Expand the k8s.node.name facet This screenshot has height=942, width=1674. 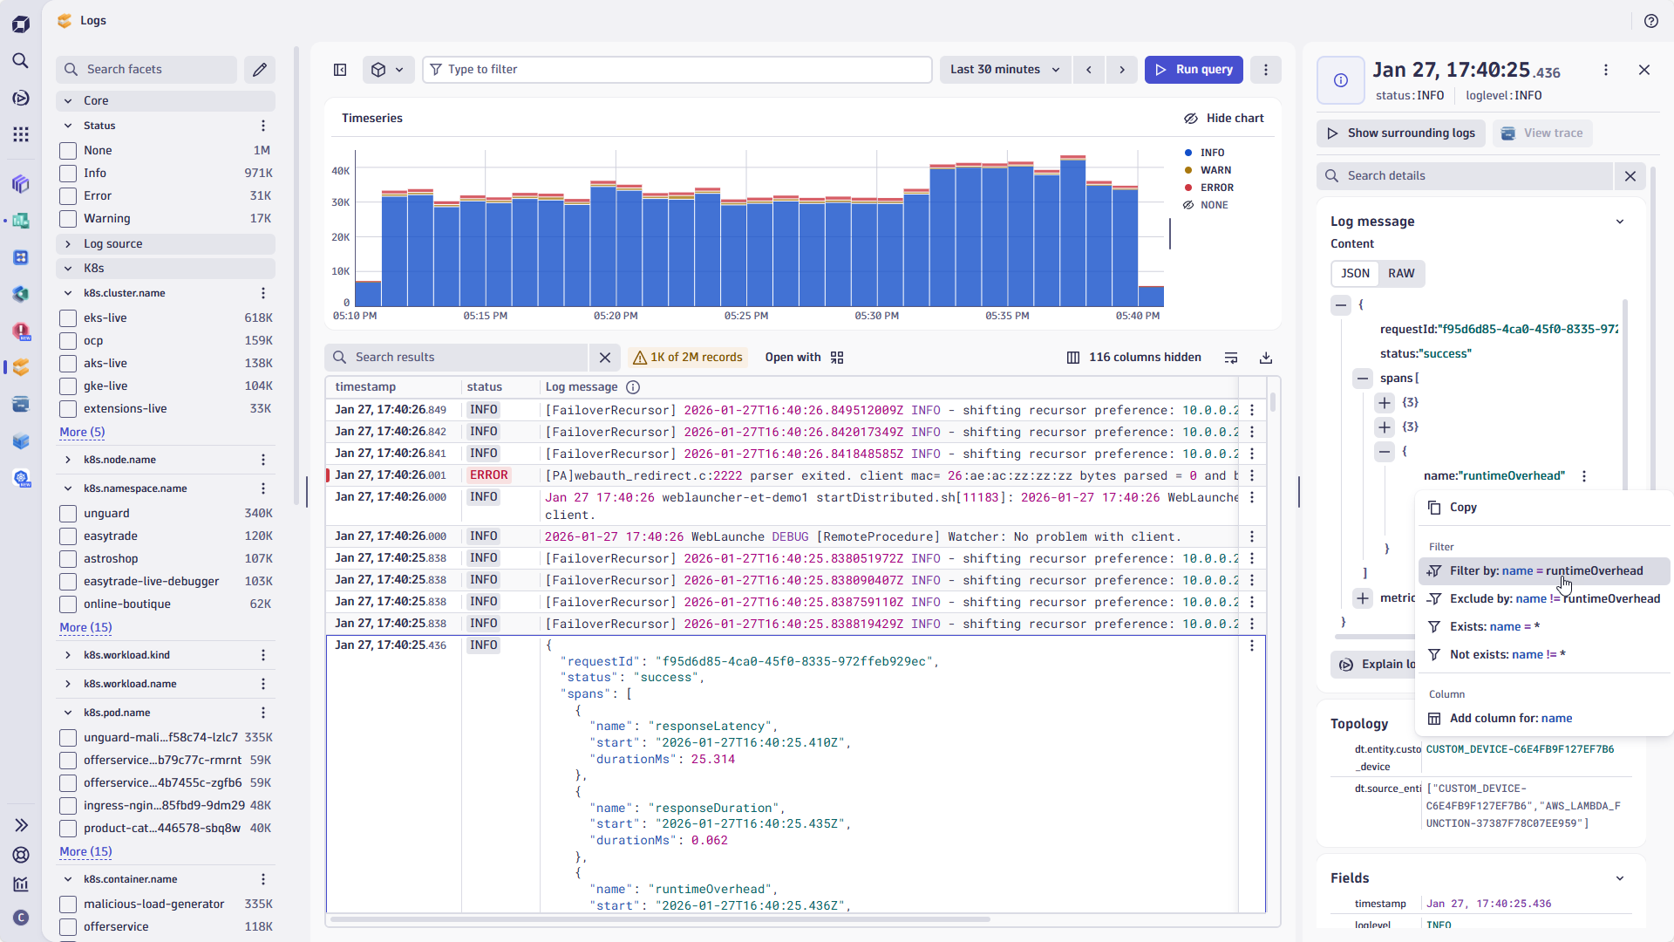pos(67,460)
